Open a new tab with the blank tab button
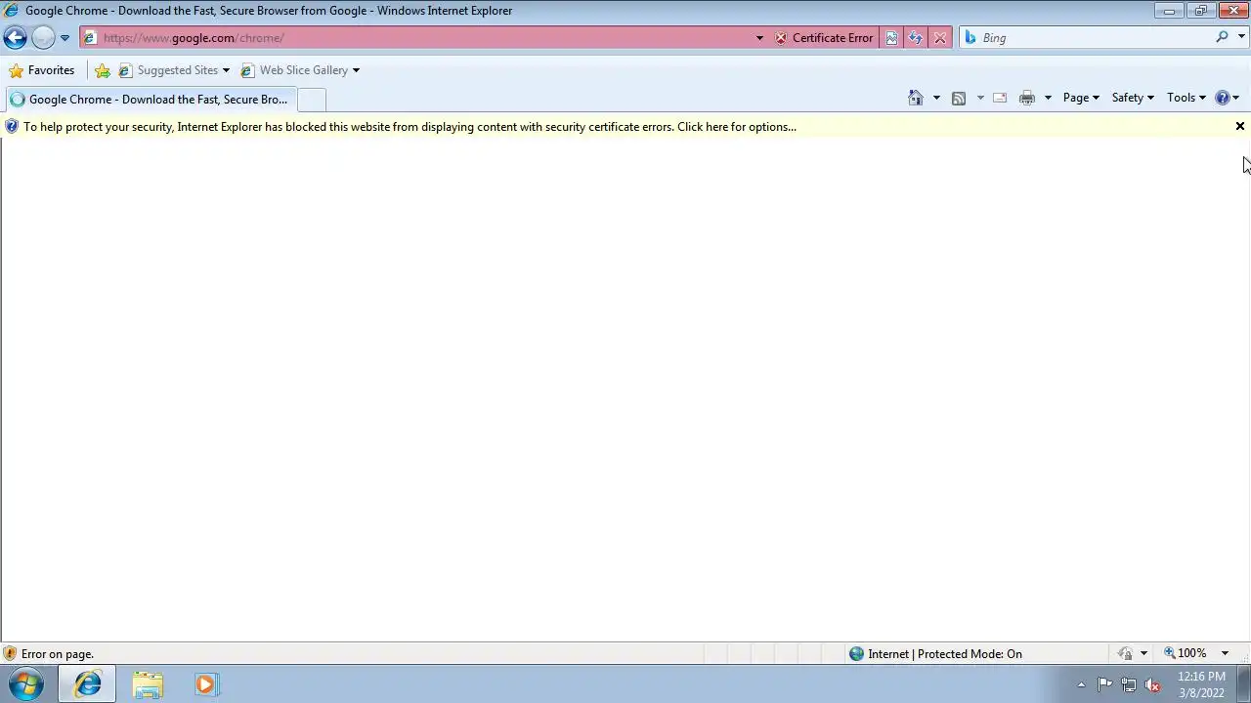1251x703 pixels. [x=311, y=100]
